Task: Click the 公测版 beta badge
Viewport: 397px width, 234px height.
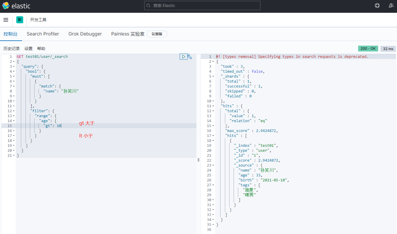Action: [157, 34]
